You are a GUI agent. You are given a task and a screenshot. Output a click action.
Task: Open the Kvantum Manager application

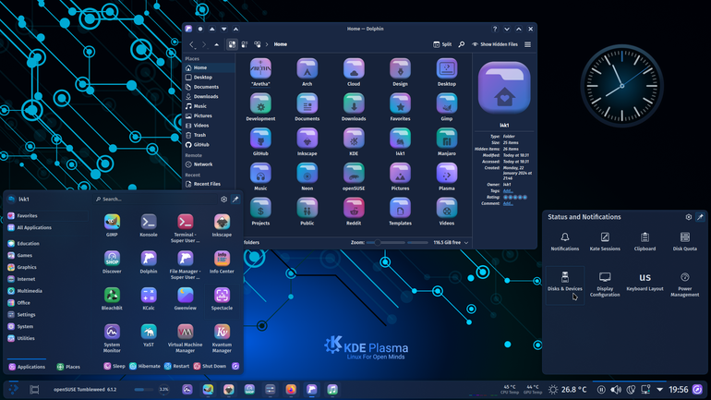click(222, 338)
